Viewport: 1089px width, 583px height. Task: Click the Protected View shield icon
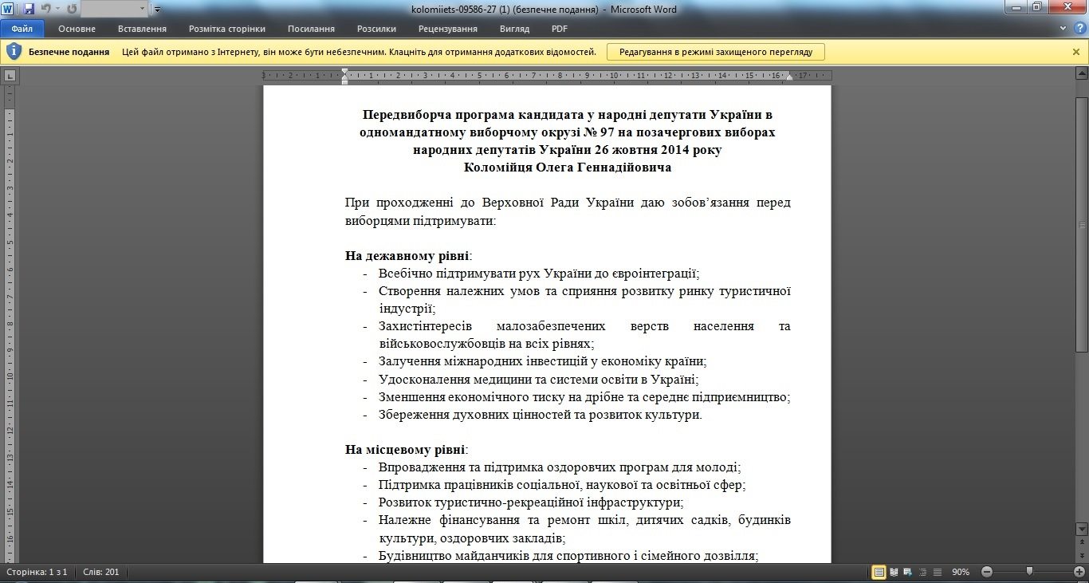click(x=14, y=52)
